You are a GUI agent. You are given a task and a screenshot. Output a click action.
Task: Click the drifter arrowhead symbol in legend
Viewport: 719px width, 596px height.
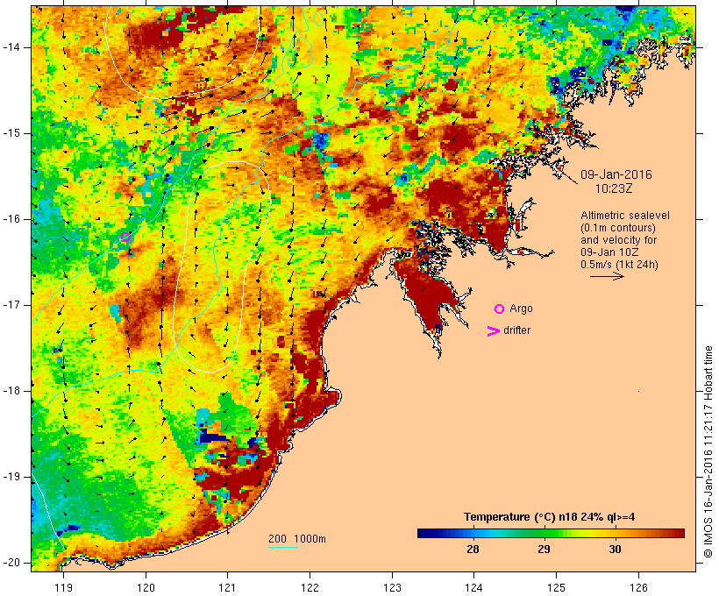493,331
